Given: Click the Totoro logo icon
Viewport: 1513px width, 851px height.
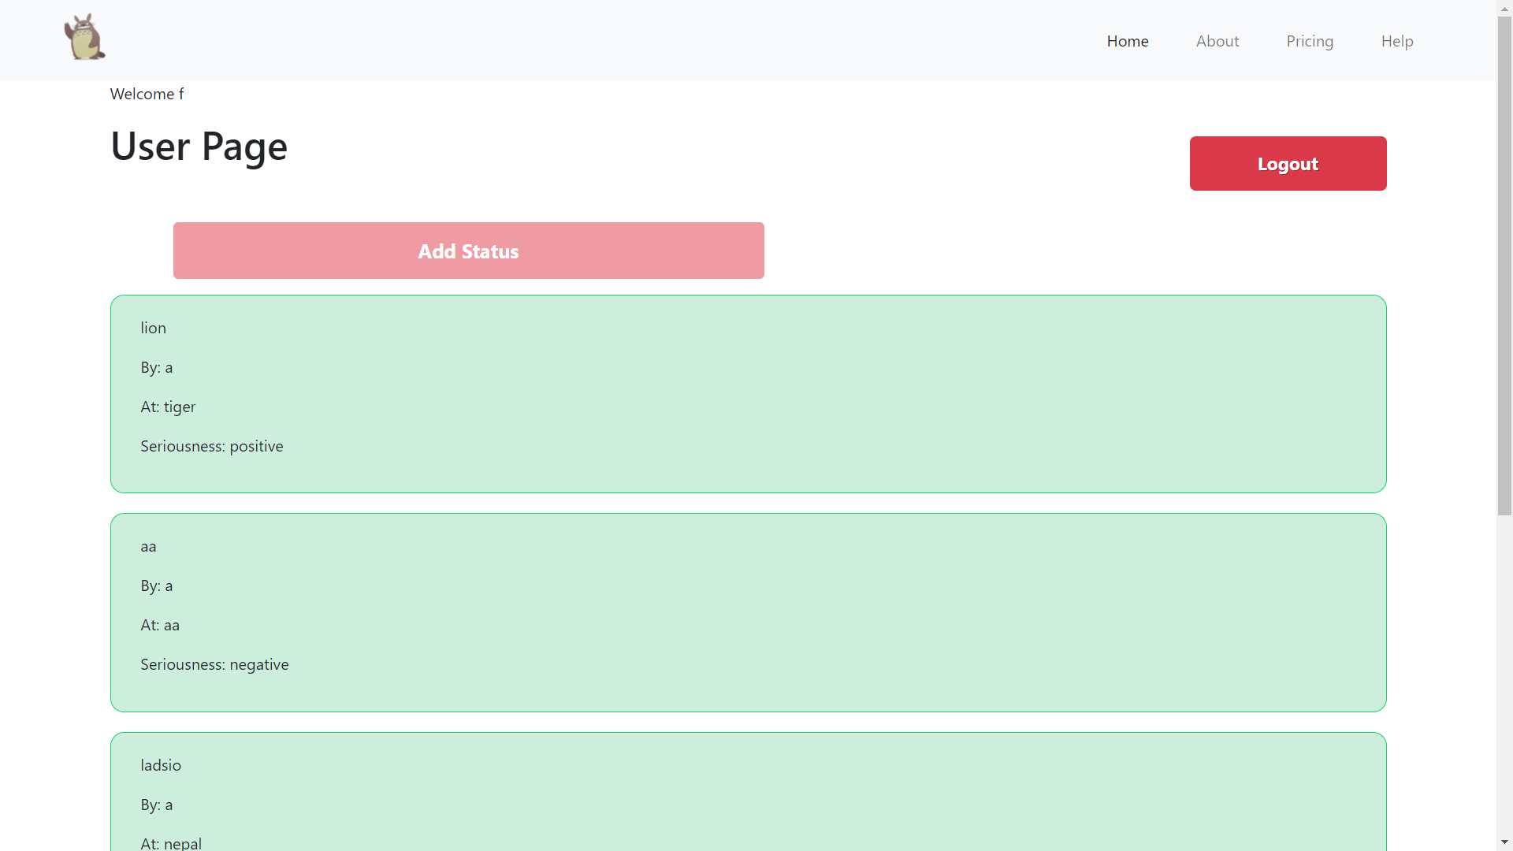Looking at the screenshot, I should point(84,37).
